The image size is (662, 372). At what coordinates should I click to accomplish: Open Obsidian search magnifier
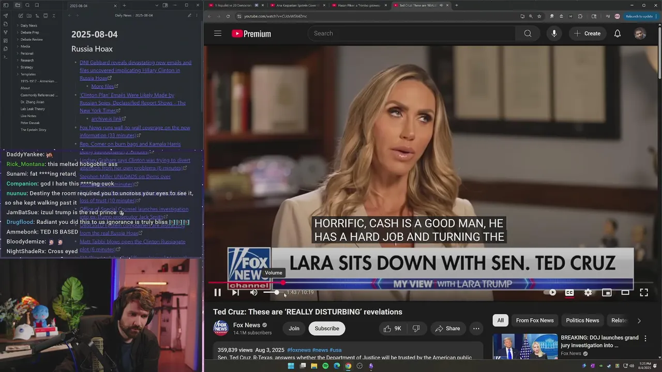[x=27, y=5]
